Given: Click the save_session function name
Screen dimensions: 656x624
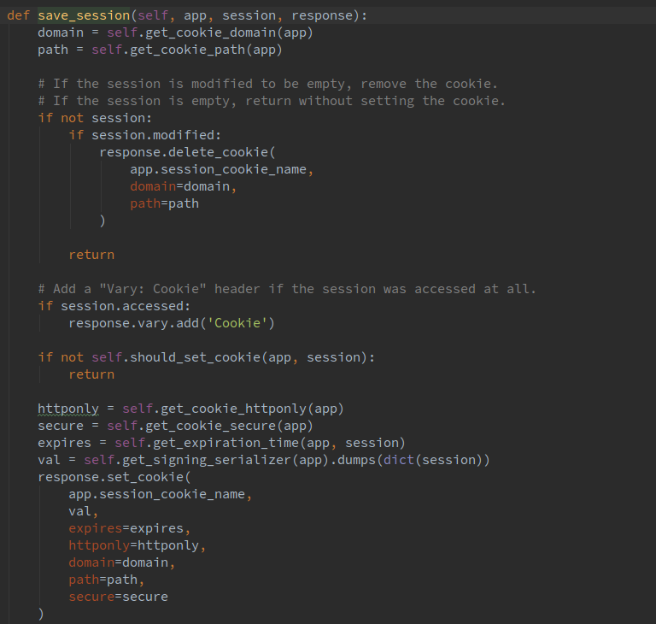Looking at the screenshot, I should coord(84,15).
